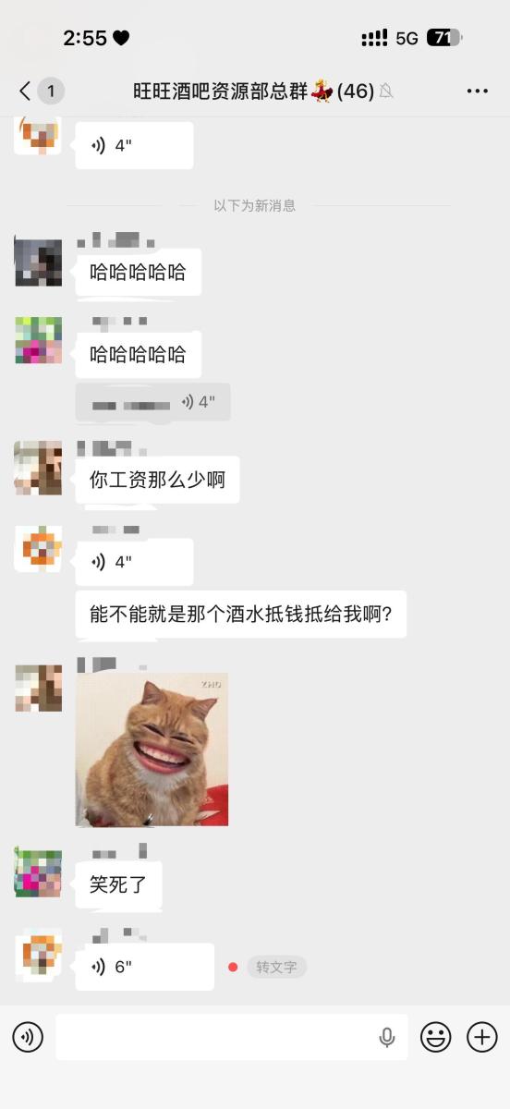Open the laughing cat sticker image
Screen dimensions: 510x1109
pos(152,749)
